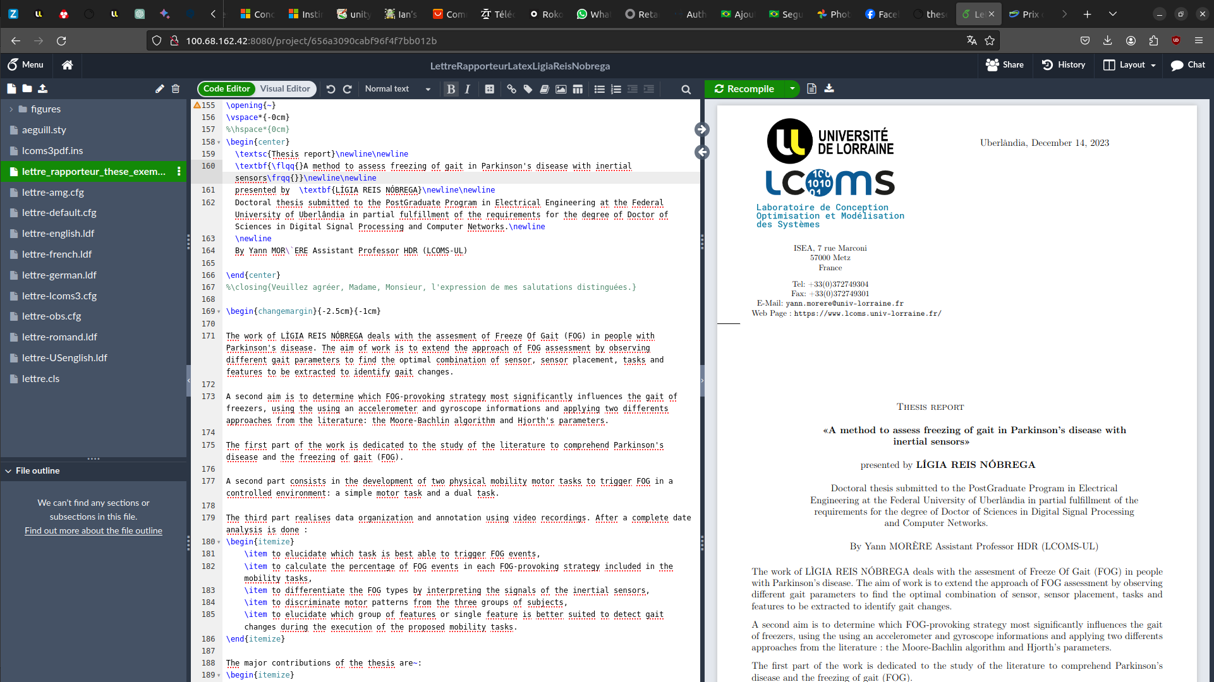The height and width of the screenshot is (682, 1214).
Task: Open the Normal text style dropdown
Action: [398, 89]
